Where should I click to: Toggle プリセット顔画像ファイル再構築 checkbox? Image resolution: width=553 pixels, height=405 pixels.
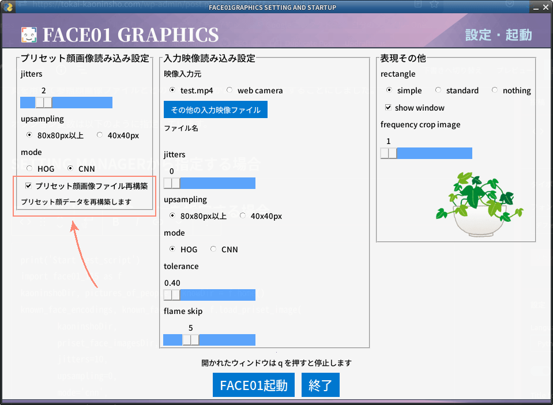pos(29,186)
